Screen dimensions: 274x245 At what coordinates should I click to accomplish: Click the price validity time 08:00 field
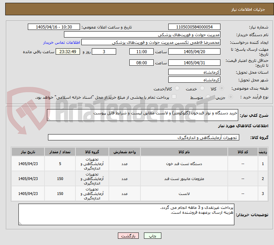pyautogui.click(x=142, y=63)
